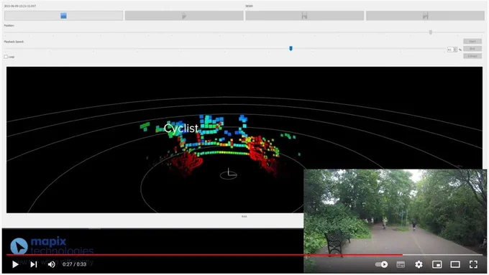
Task: Click the Position label
Action: pyautogui.click(x=9, y=26)
